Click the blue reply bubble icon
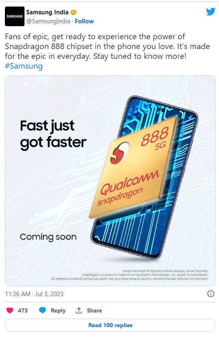219x337 pixels. pyautogui.click(x=42, y=310)
